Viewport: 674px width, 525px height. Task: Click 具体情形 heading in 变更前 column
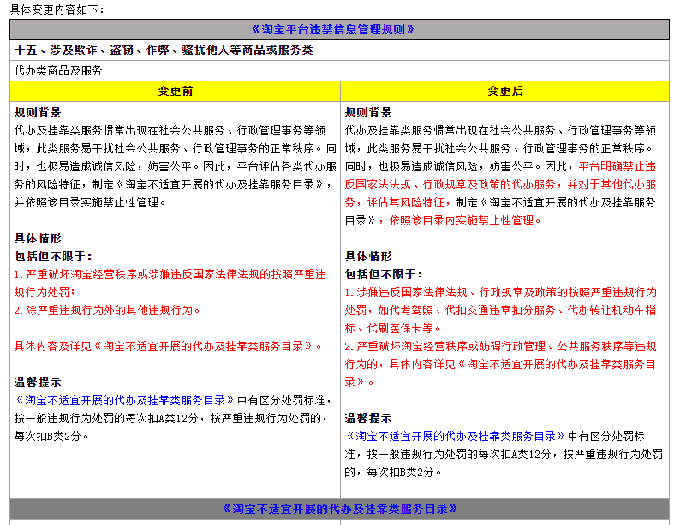pyautogui.click(x=38, y=238)
